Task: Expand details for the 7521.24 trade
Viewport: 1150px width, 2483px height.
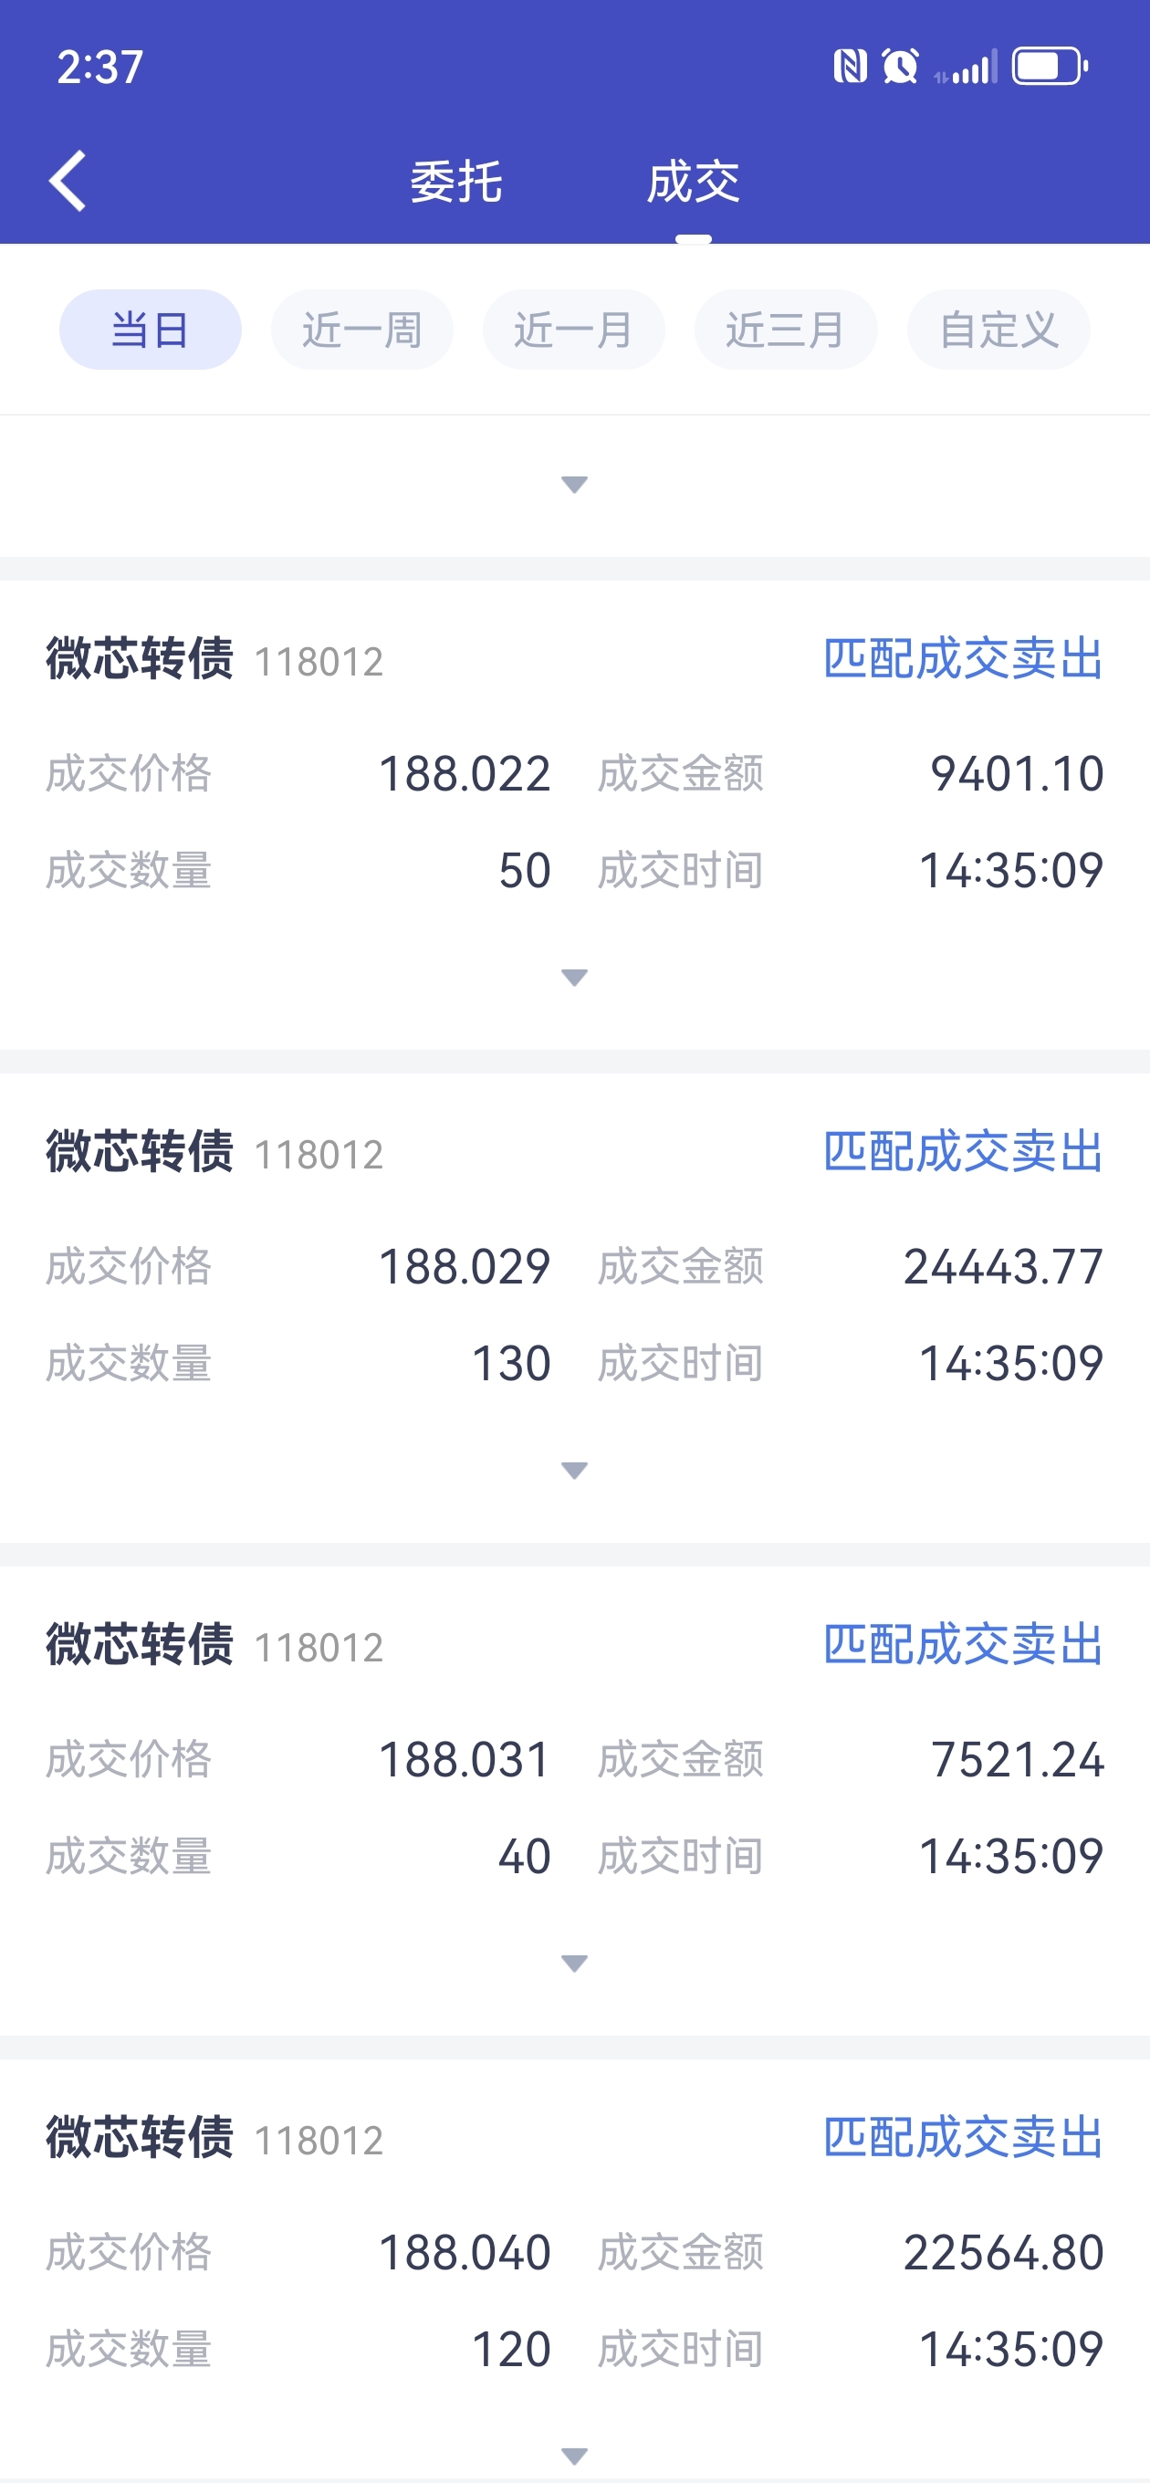Action: 574,1963
